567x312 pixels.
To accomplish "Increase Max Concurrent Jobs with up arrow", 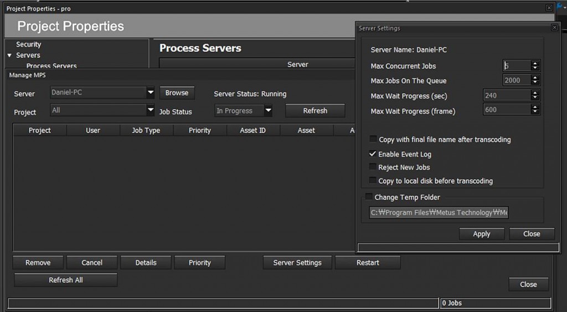I will [535, 63].
